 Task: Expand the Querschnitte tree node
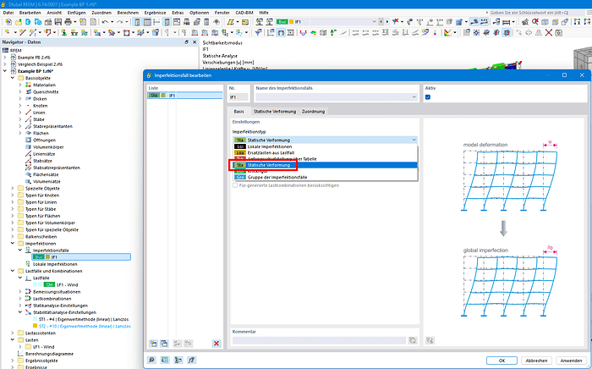(x=20, y=91)
